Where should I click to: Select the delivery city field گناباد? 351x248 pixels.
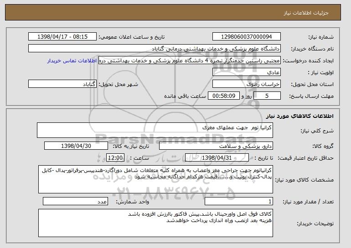[x=62, y=84]
